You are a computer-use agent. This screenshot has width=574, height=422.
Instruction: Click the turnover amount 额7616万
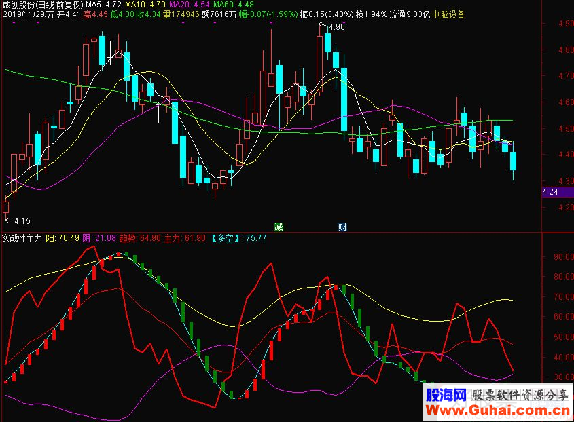[x=219, y=15]
